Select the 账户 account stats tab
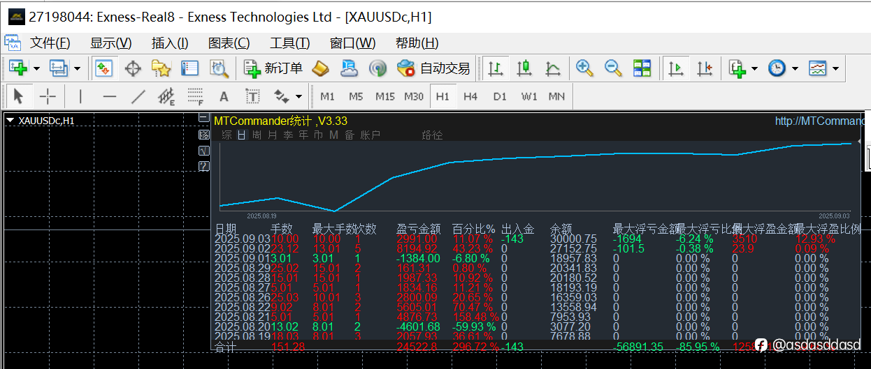 click(x=370, y=135)
